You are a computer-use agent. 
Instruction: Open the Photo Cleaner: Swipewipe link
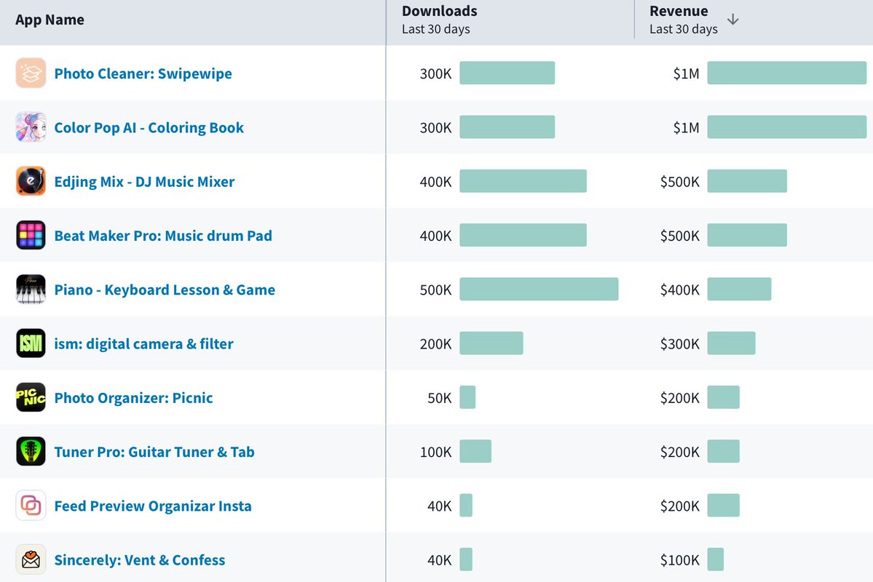[143, 73]
